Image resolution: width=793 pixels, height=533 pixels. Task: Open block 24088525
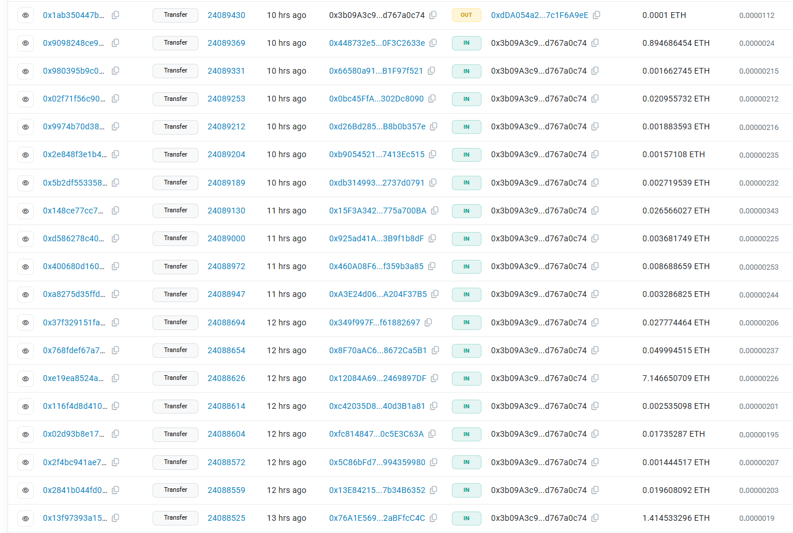click(226, 518)
